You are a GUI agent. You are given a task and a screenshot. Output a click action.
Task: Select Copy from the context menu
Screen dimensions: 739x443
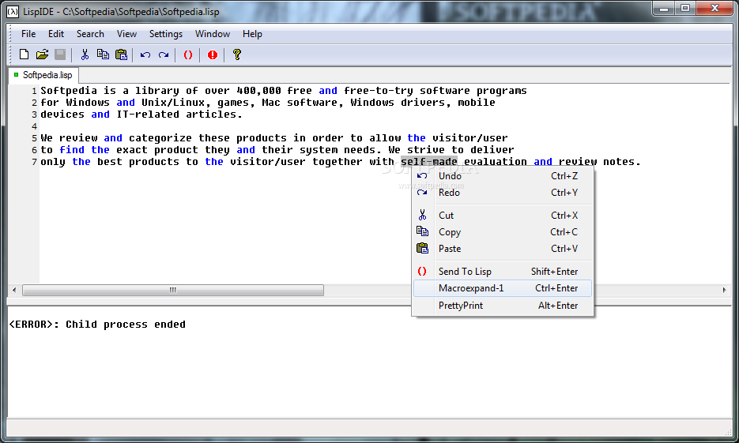point(503,232)
